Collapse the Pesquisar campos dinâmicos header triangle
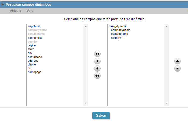This screenshot has height=121, width=188. pyautogui.click(x=3, y=5)
